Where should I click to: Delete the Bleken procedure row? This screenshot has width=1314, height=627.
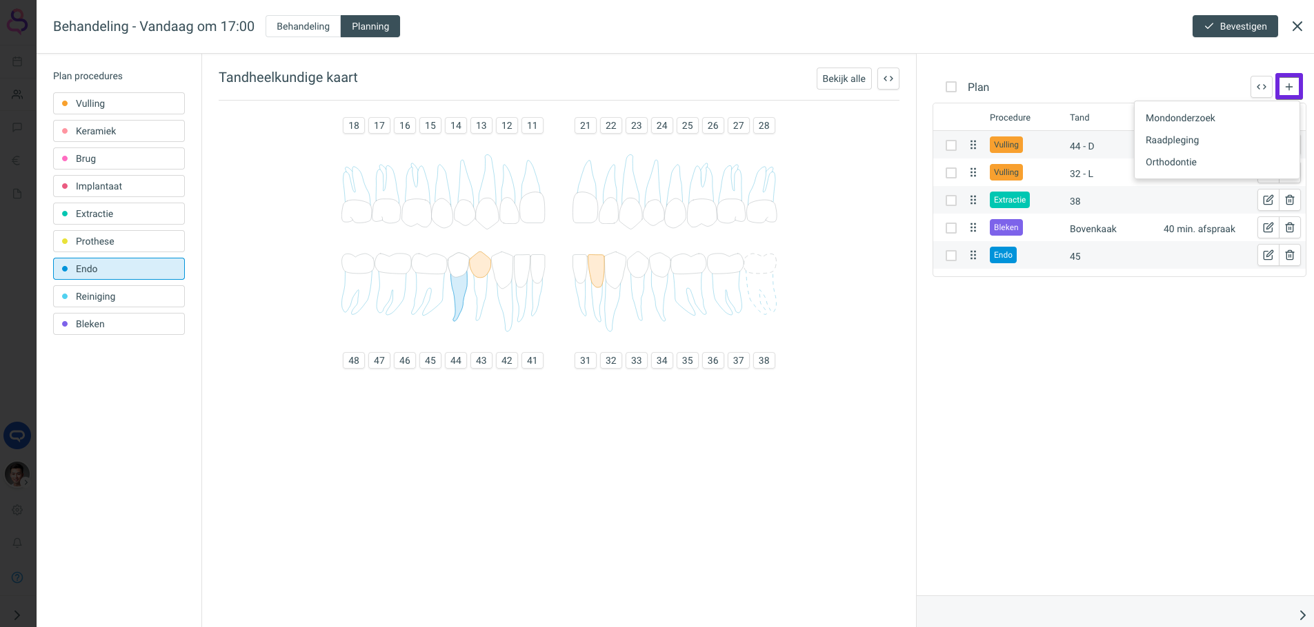pyautogui.click(x=1289, y=227)
